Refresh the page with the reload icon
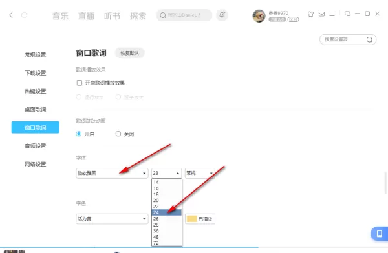The width and height of the screenshot is (388, 253). point(25,15)
